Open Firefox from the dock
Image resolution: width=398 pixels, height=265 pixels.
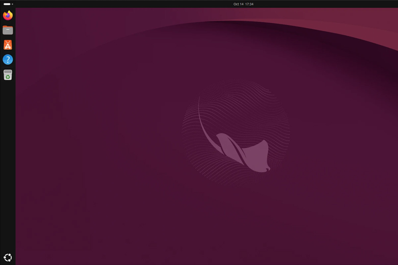[8, 15]
